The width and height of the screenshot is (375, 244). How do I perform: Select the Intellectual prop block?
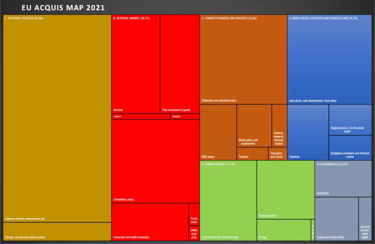[x=194, y=233]
